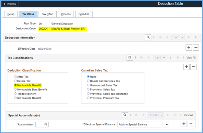
Task: Open the Process tab
Action: (66, 14)
